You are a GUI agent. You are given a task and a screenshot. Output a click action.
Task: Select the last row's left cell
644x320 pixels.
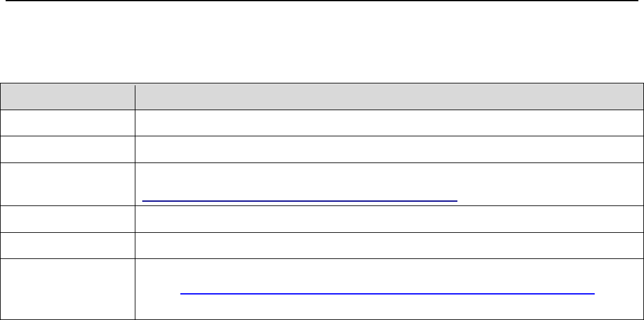pos(67,289)
